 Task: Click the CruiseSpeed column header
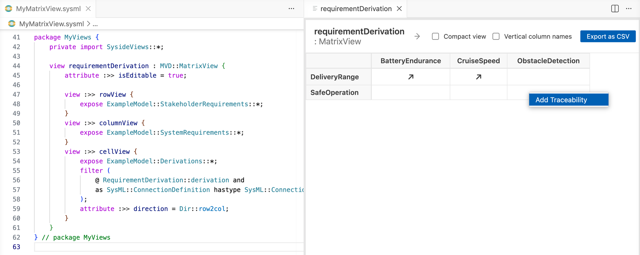coord(478,61)
